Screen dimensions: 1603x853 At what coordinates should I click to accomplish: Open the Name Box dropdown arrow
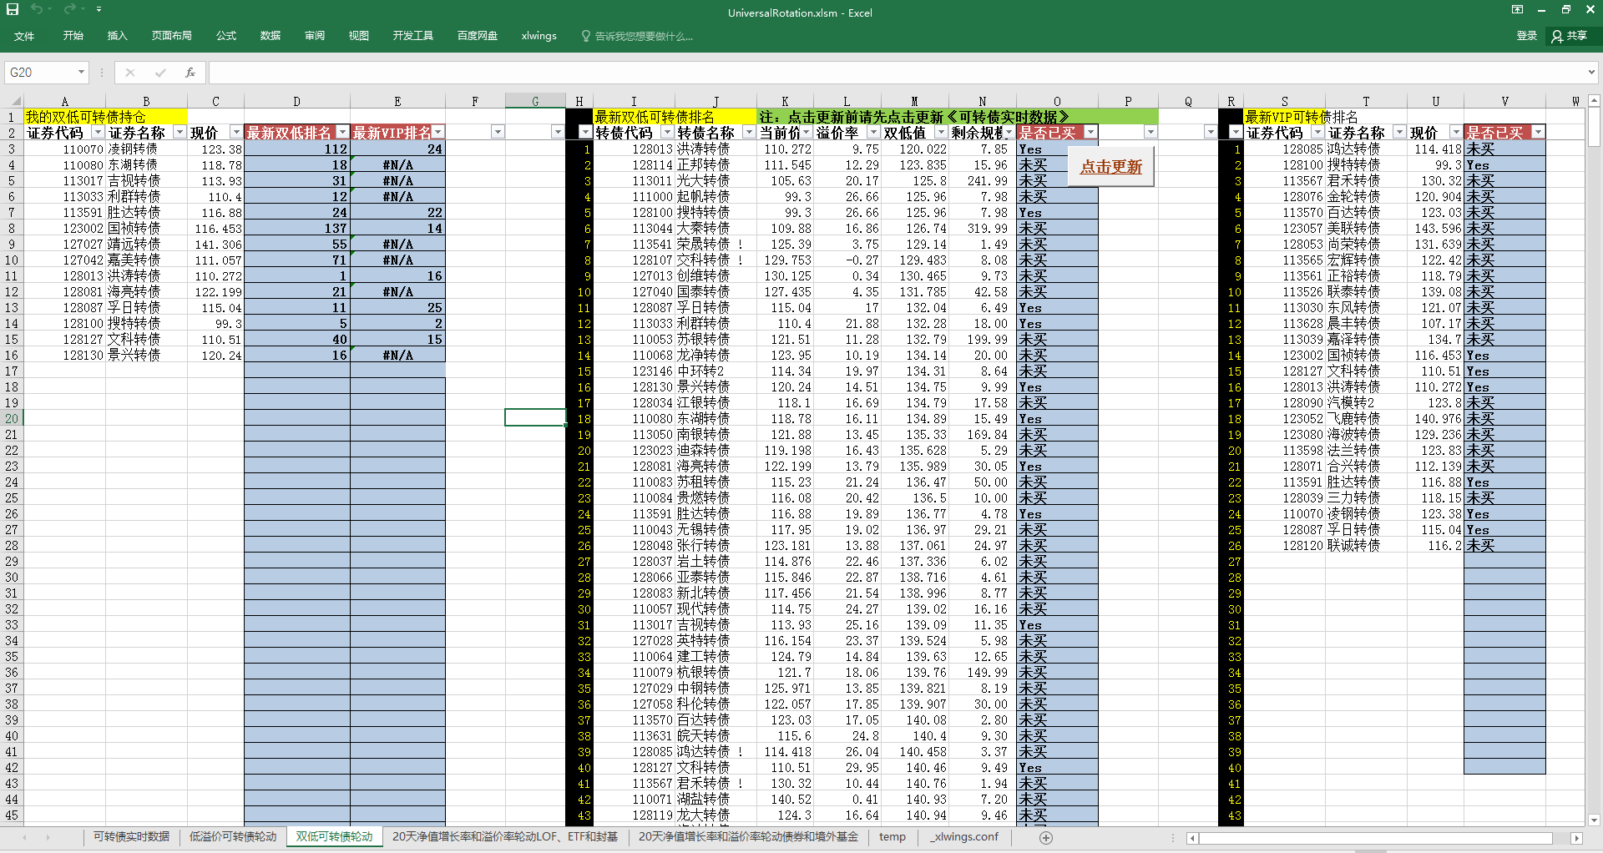81,73
